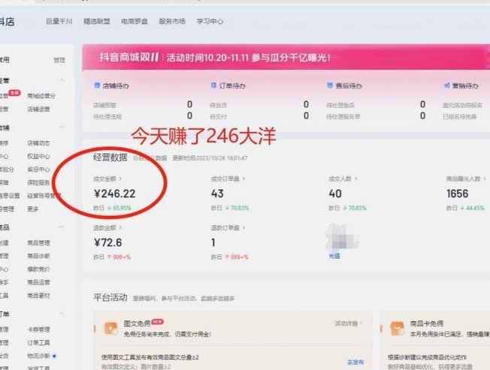The height and width of the screenshot is (370, 490).
Task: Open 退款订单量 metric details arrow
Action: coord(243,227)
